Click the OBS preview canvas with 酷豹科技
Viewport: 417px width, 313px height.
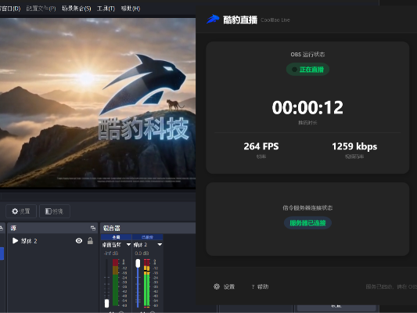pyautogui.click(x=98, y=103)
